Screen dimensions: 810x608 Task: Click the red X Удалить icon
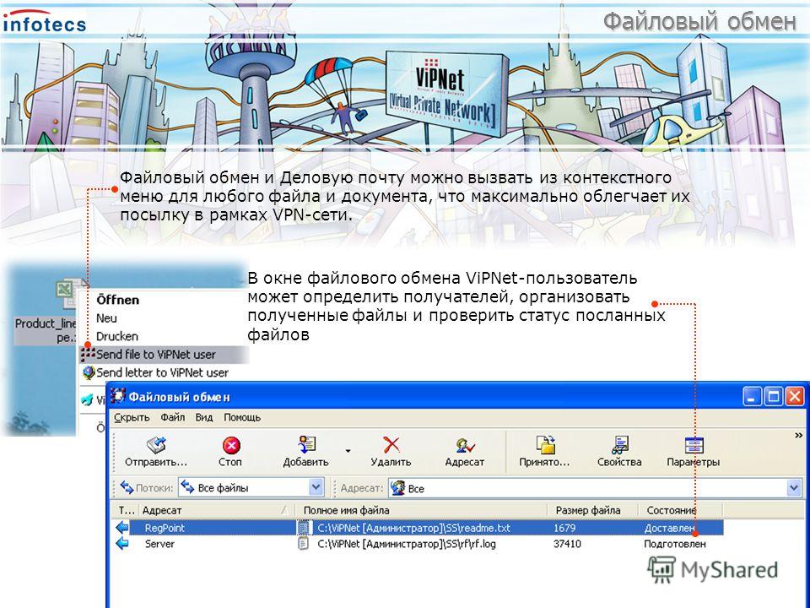click(x=391, y=445)
